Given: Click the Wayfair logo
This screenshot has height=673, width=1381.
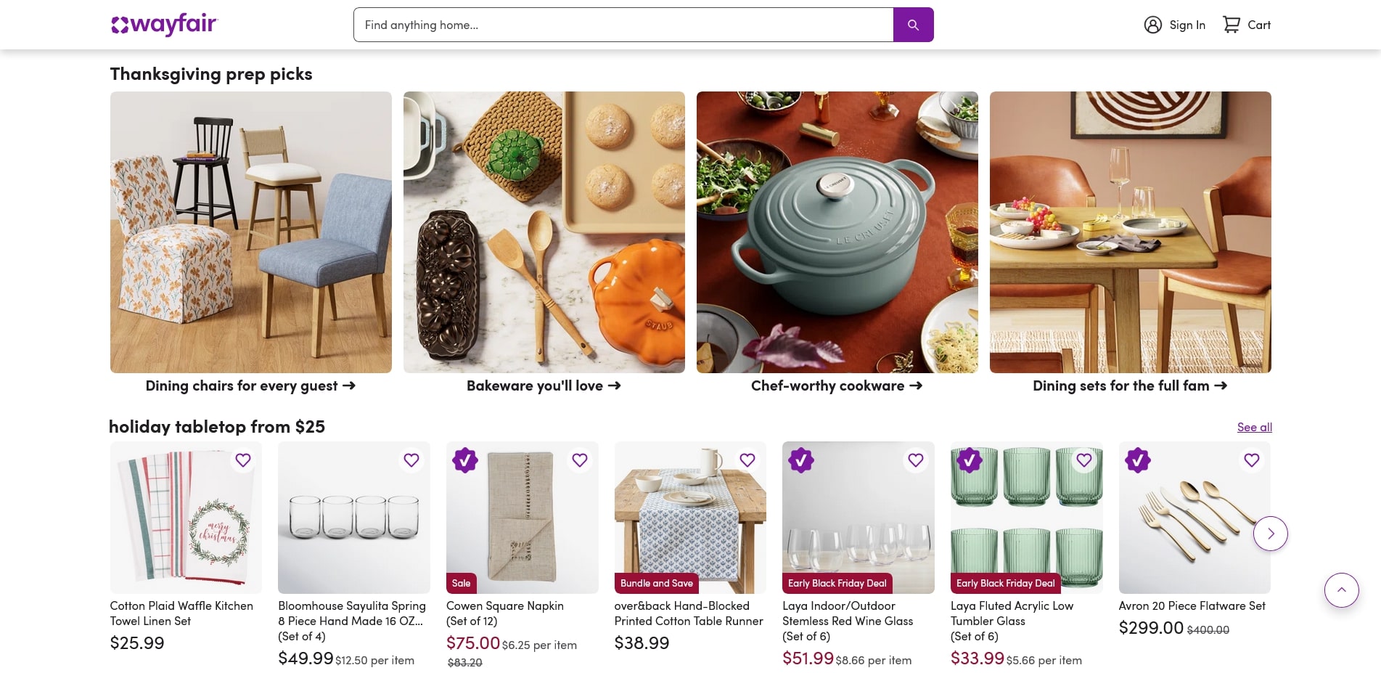Looking at the screenshot, I should coord(163,24).
